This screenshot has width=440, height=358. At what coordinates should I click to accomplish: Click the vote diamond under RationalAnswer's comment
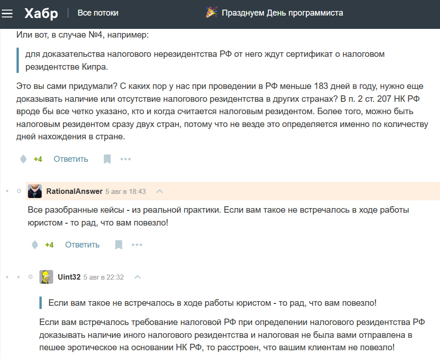[x=34, y=244]
